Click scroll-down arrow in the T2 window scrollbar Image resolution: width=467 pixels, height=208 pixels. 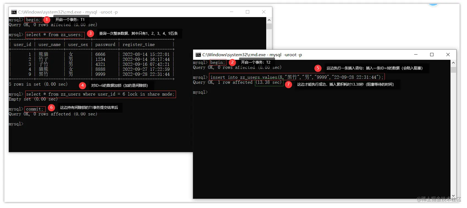453,196
